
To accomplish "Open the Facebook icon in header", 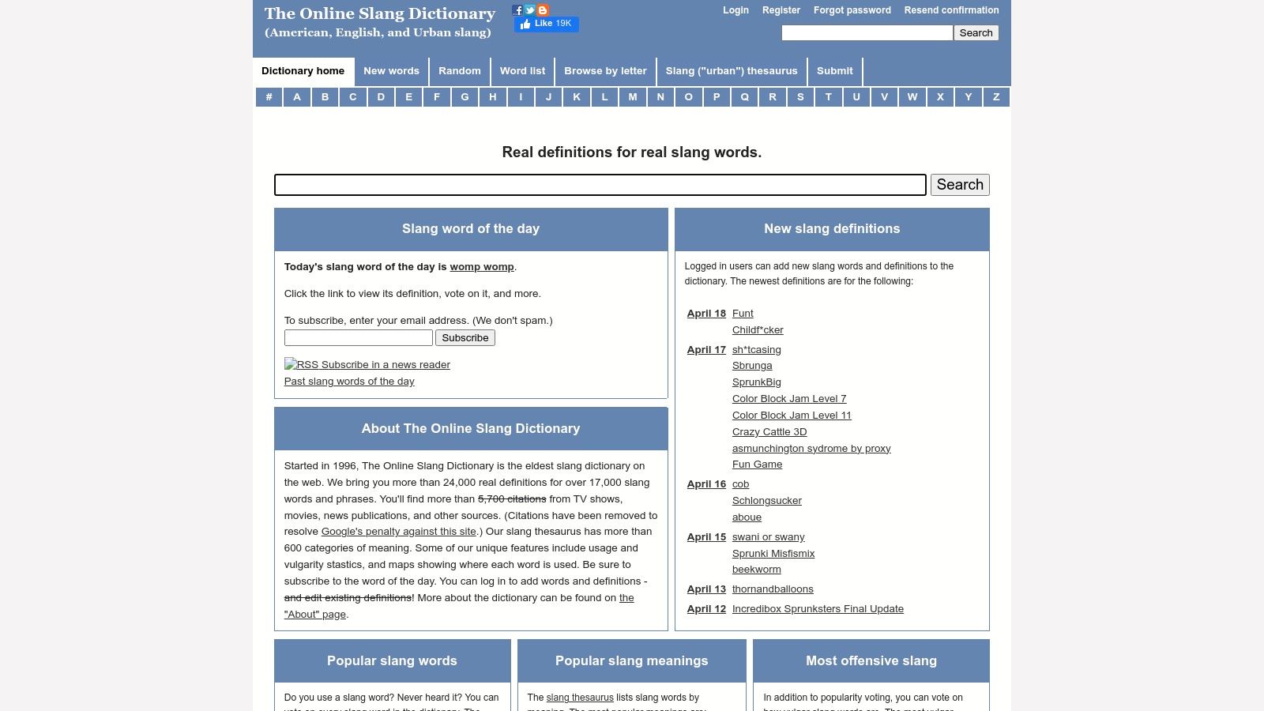I will point(517,10).
